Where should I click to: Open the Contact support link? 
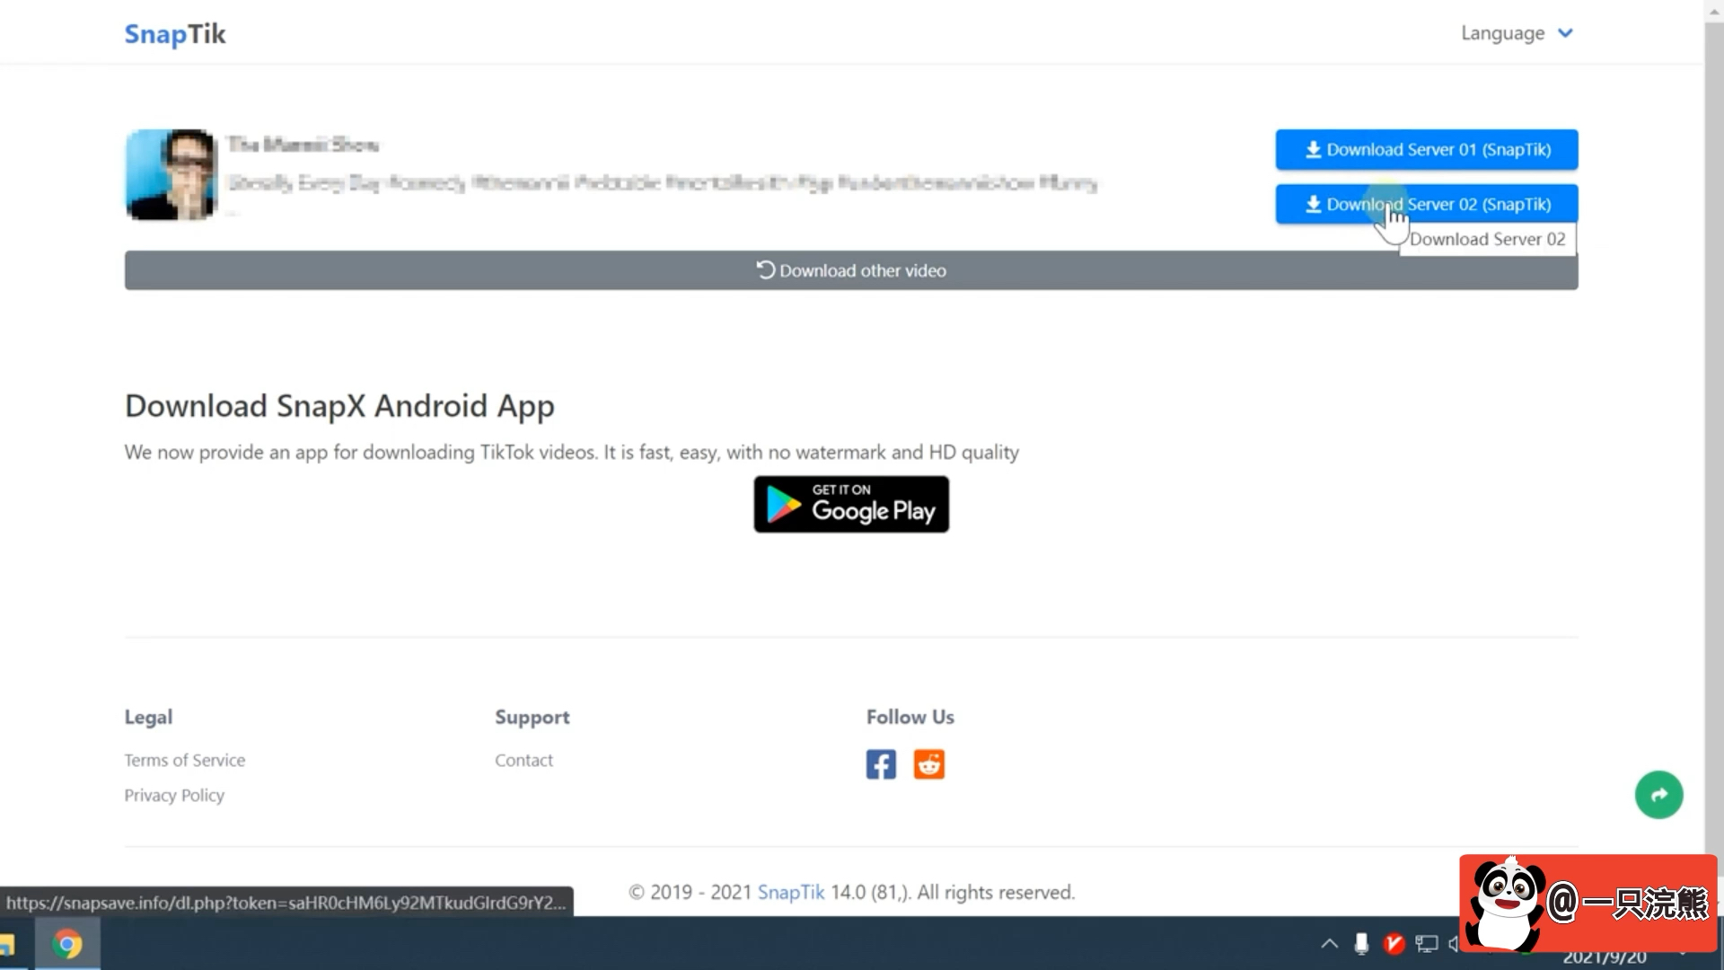[x=523, y=760]
